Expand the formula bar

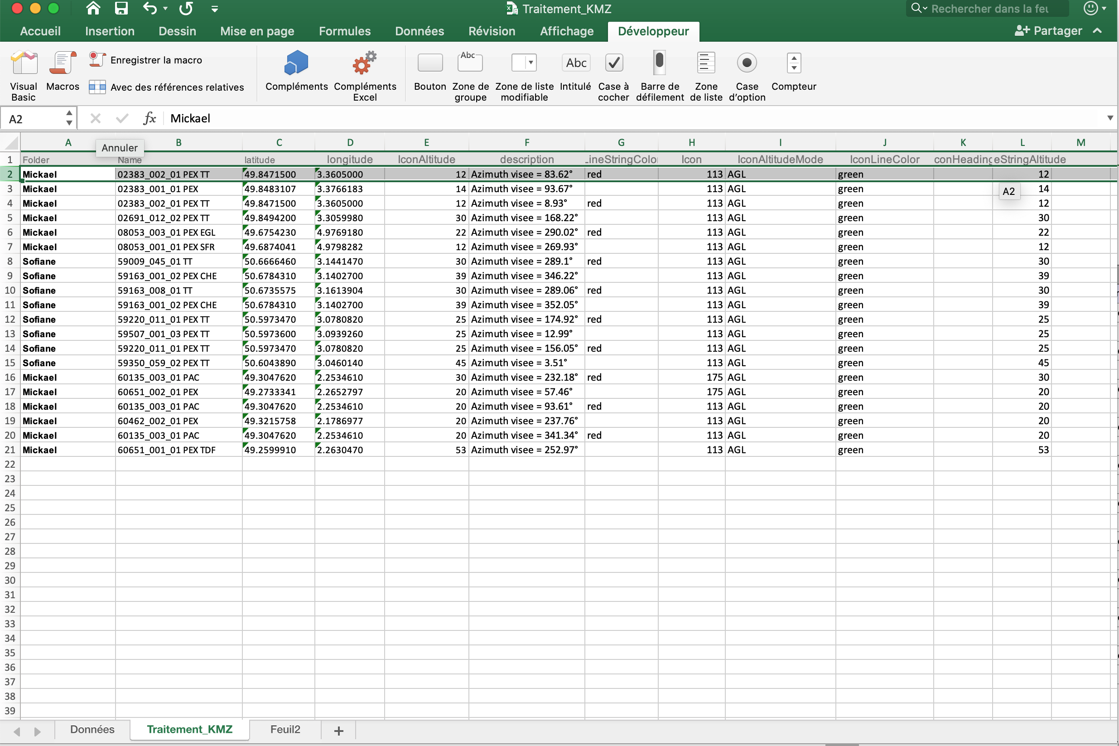click(1109, 118)
